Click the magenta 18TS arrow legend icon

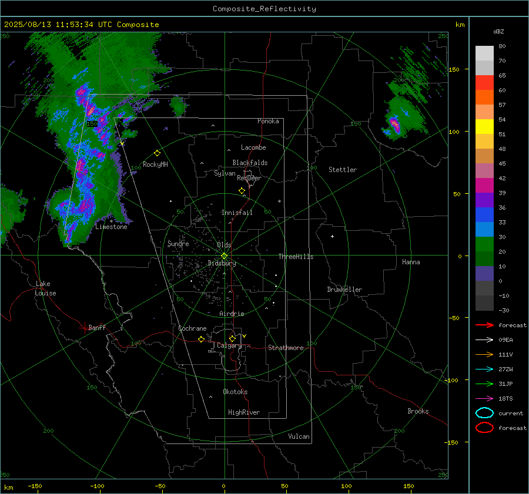click(484, 399)
